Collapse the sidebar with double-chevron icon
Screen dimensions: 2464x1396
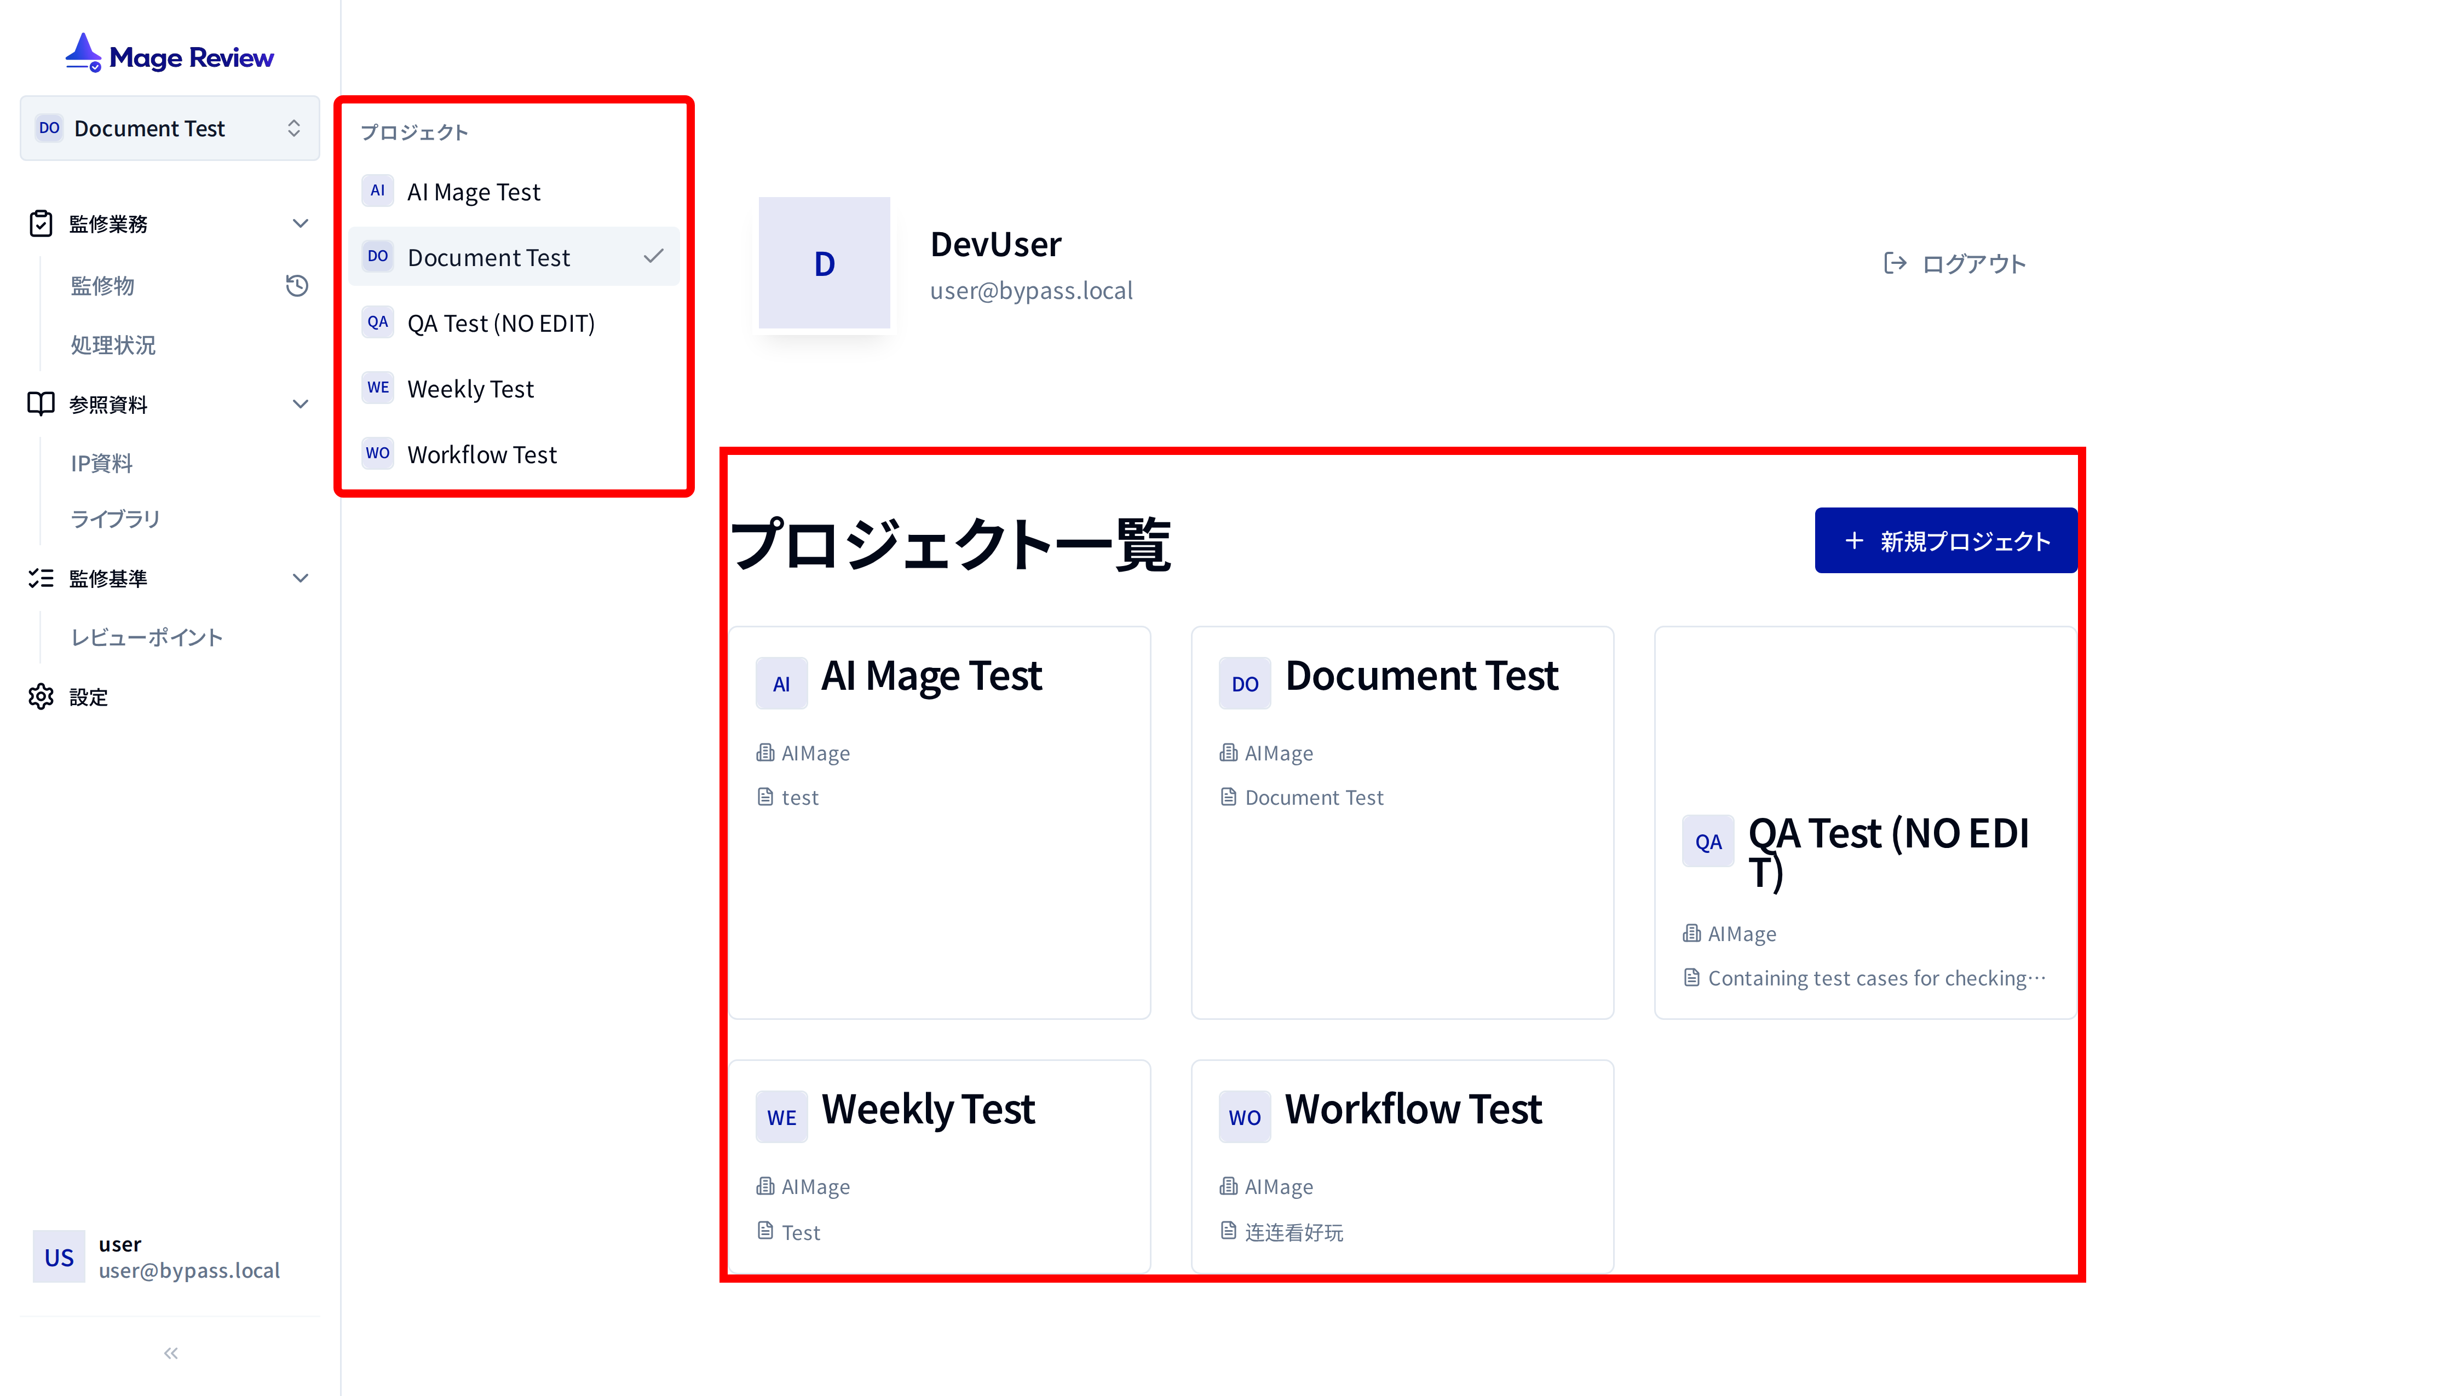pos(171,1353)
